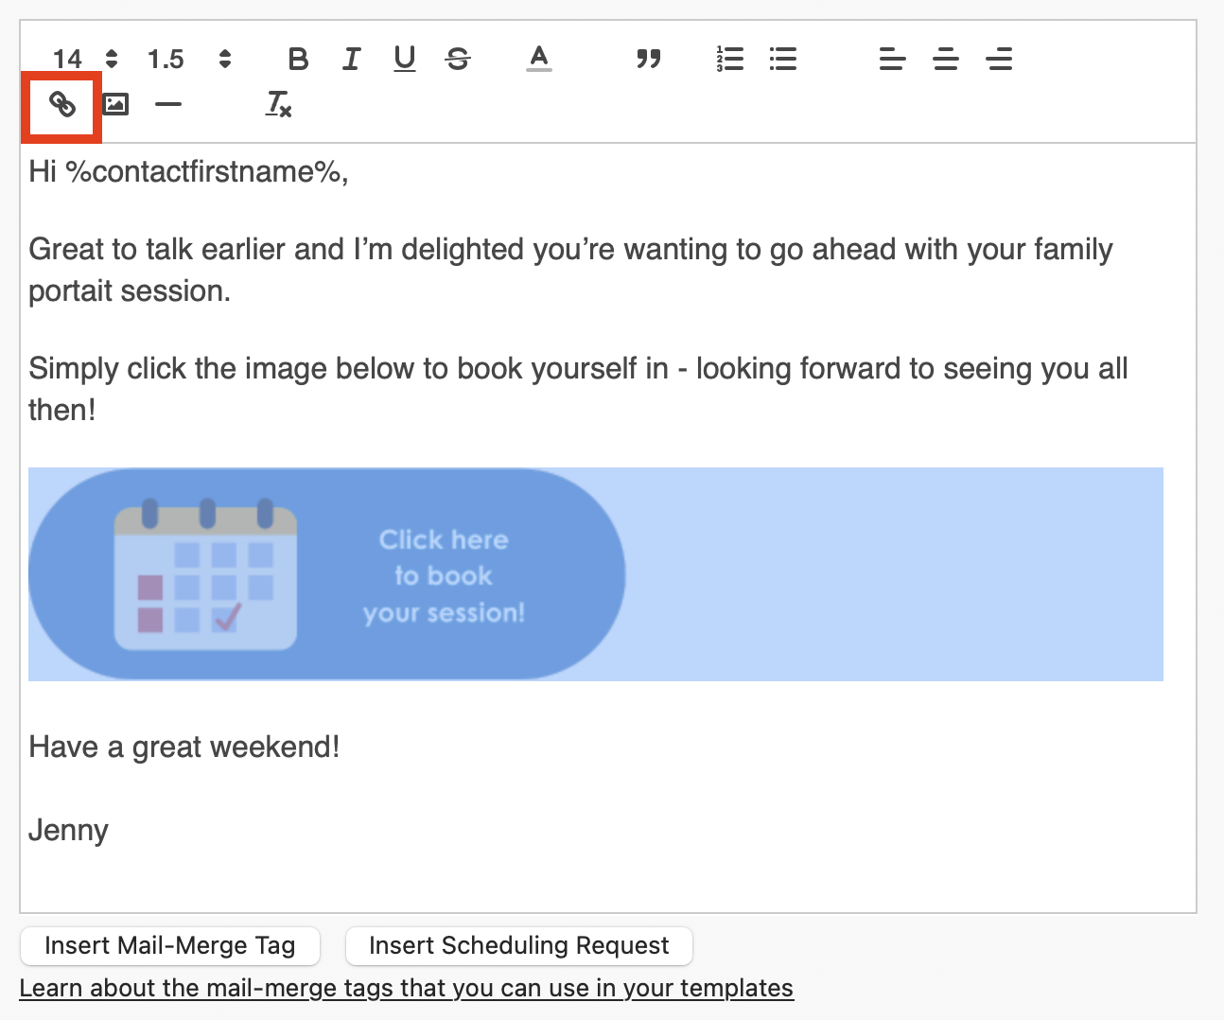Image resolution: width=1224 pixels, height=1020 pixels.
Task: Toggle underline formatting
Action: pos(404,59)
